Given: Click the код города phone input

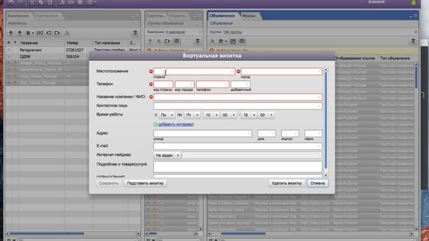Looking at the screenshot, I should pyautogui.click(x=184, y=84).
